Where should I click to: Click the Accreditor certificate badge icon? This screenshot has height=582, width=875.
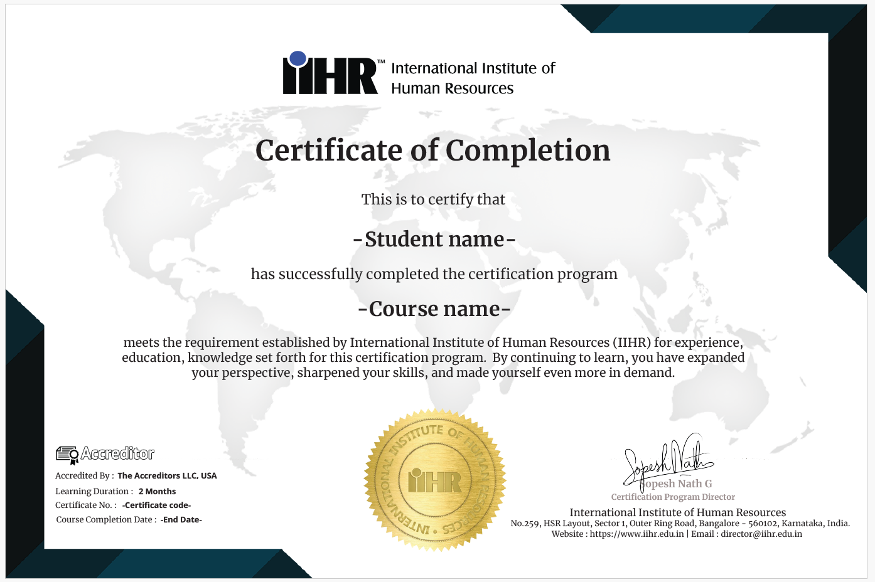(x=67, y=455)
